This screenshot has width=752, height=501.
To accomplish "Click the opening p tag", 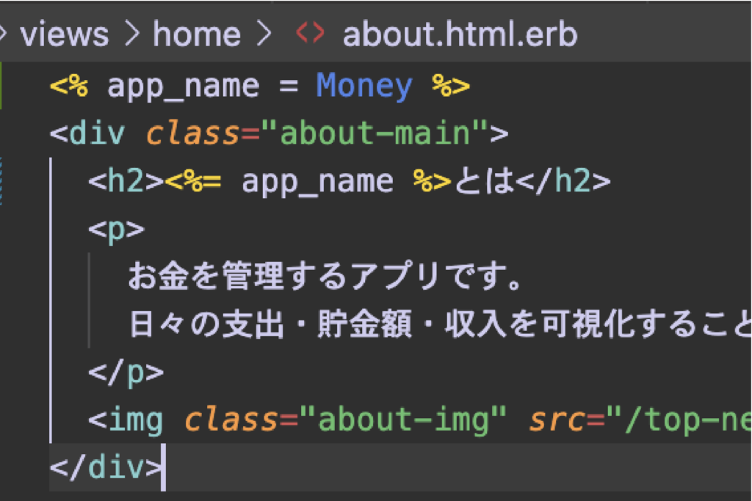I will (117, 229).
